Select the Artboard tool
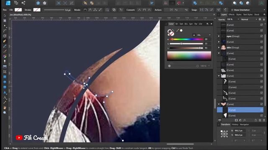This screenshot has width=268, height=150. pyautogui.click(x=5, y=20)
